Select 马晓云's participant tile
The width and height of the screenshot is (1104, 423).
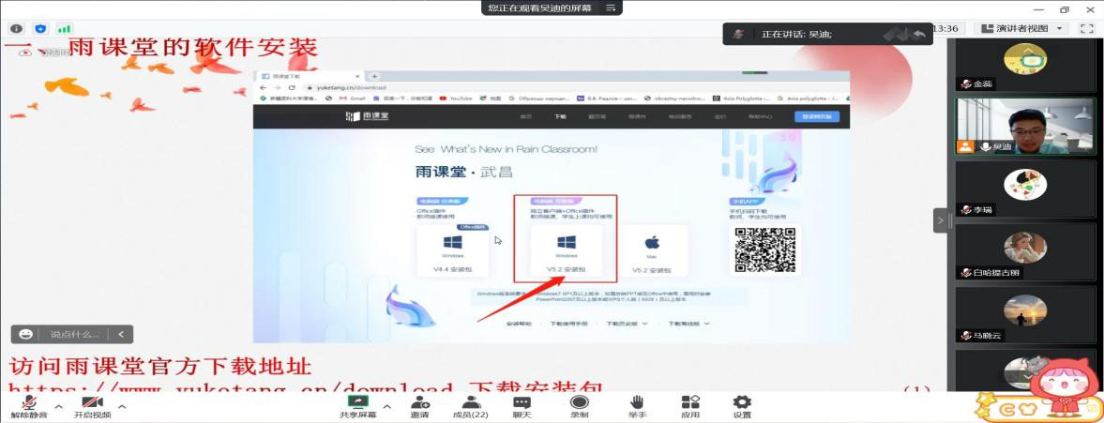click(1024, 314)
